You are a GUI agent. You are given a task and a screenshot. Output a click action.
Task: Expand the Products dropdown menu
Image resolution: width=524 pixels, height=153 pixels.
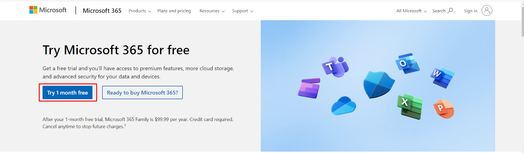[x=140, y=11]
